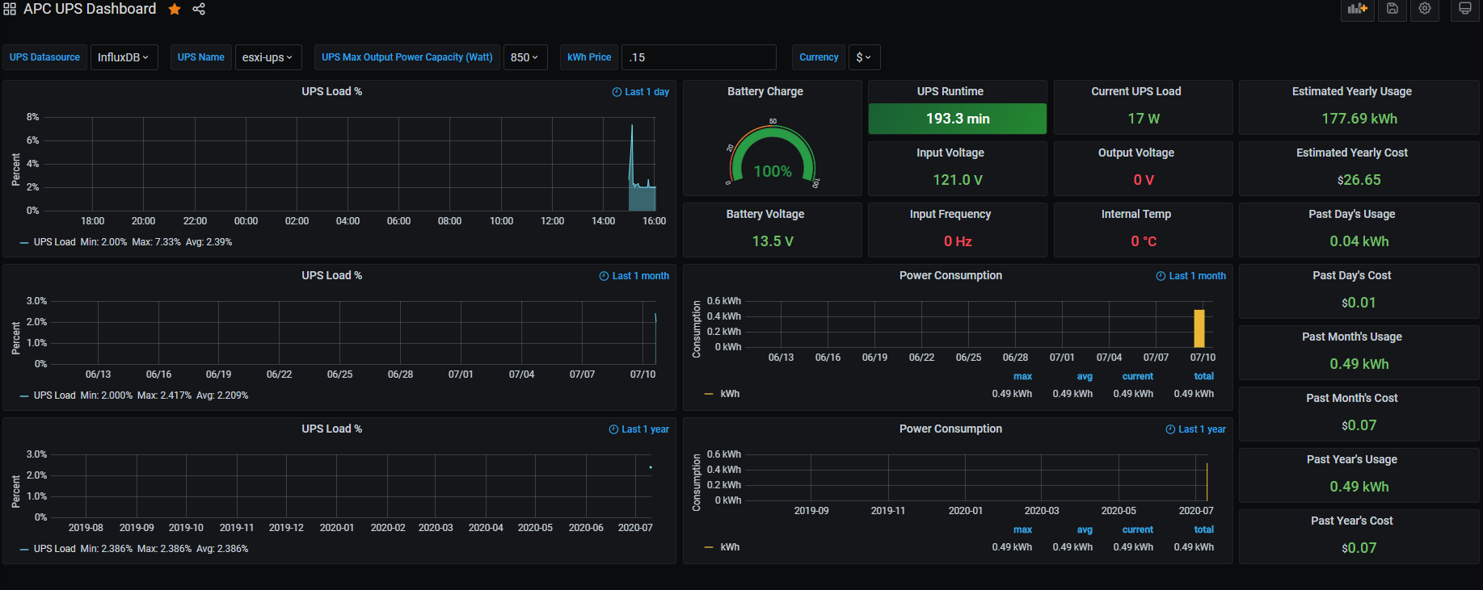Open the UPS Runtime panel title menu
Image resolution: width=1483 pixels, height=590 pixels.
(950, 92)
